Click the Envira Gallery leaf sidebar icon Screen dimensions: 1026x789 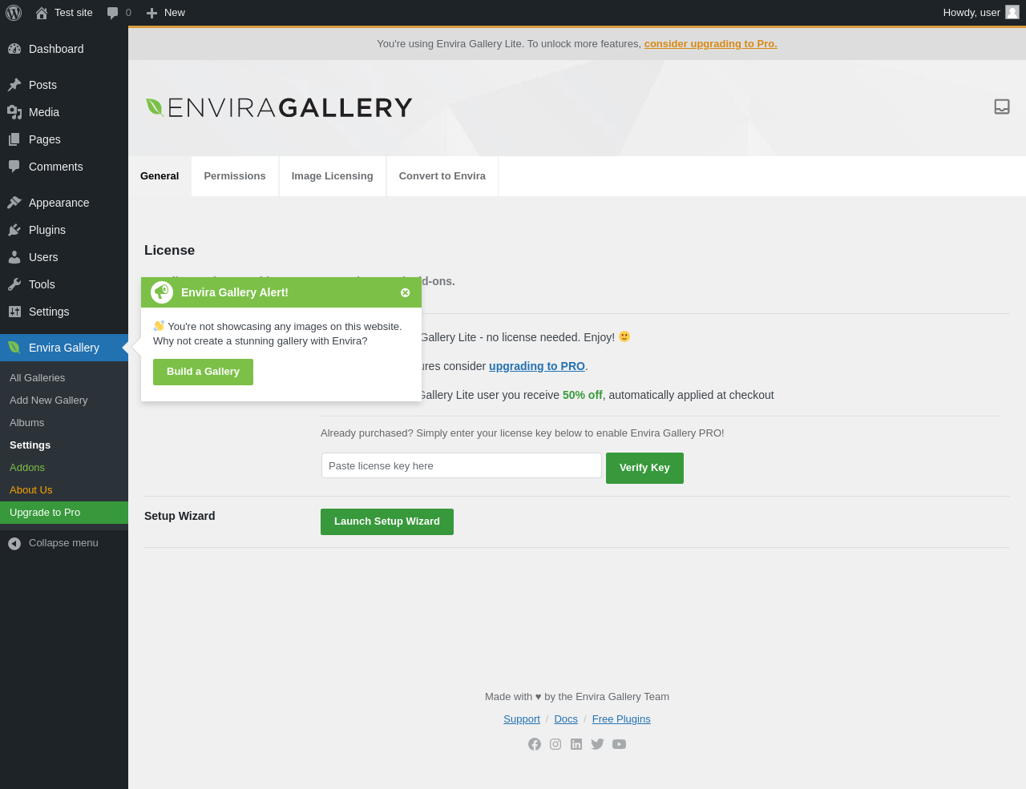[14, 348]
